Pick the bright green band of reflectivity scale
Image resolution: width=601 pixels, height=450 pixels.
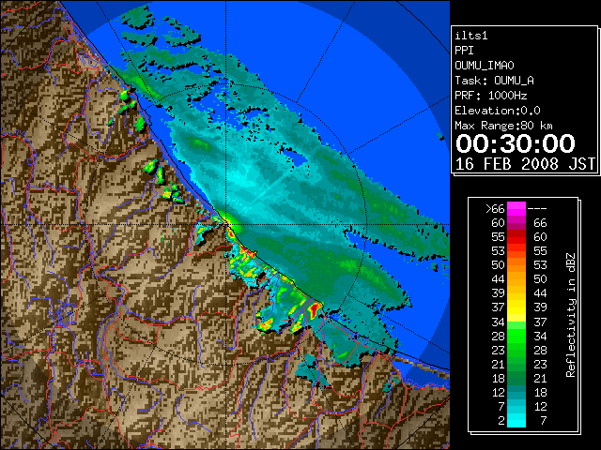coord(516,336)
